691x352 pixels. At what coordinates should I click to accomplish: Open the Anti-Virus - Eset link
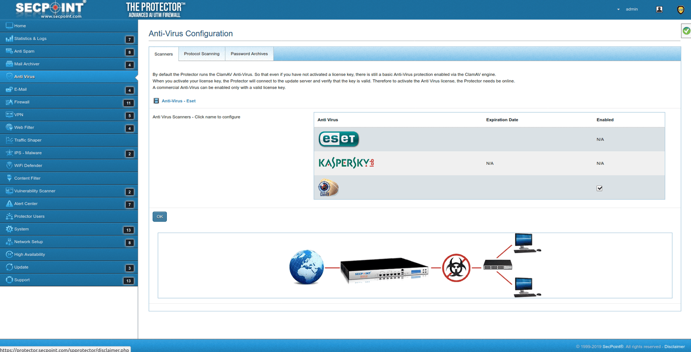(x=178, y=101)
